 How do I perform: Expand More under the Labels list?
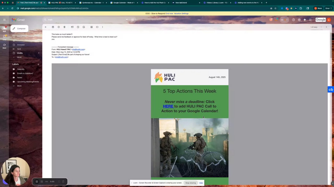tap(19, 86)
